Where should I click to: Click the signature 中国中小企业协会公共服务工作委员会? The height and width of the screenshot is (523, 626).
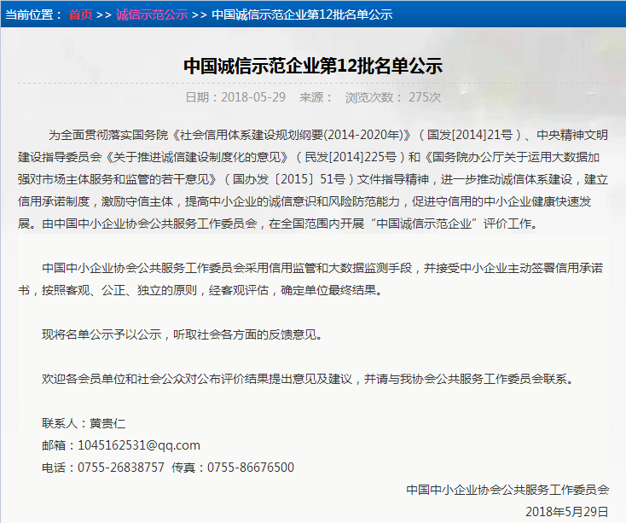507,490
